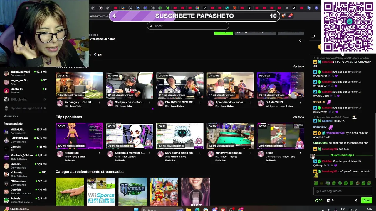Play the 01:36:41 stream video thumbnail
The image size is (376, 211).
[180, 86]
